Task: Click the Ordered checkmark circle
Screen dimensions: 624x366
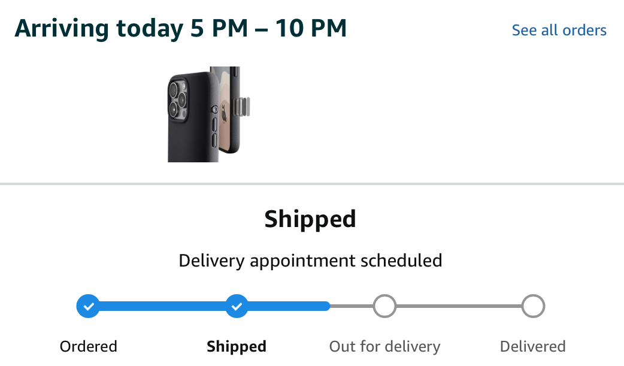Action: pyautogui.click(x=88, y=306)
